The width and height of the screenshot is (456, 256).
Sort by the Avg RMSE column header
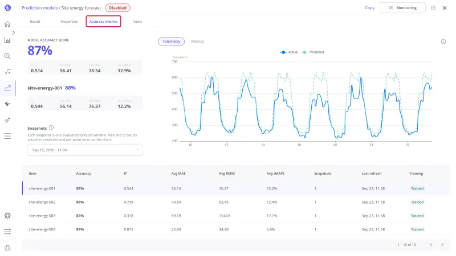click(227, 174)
